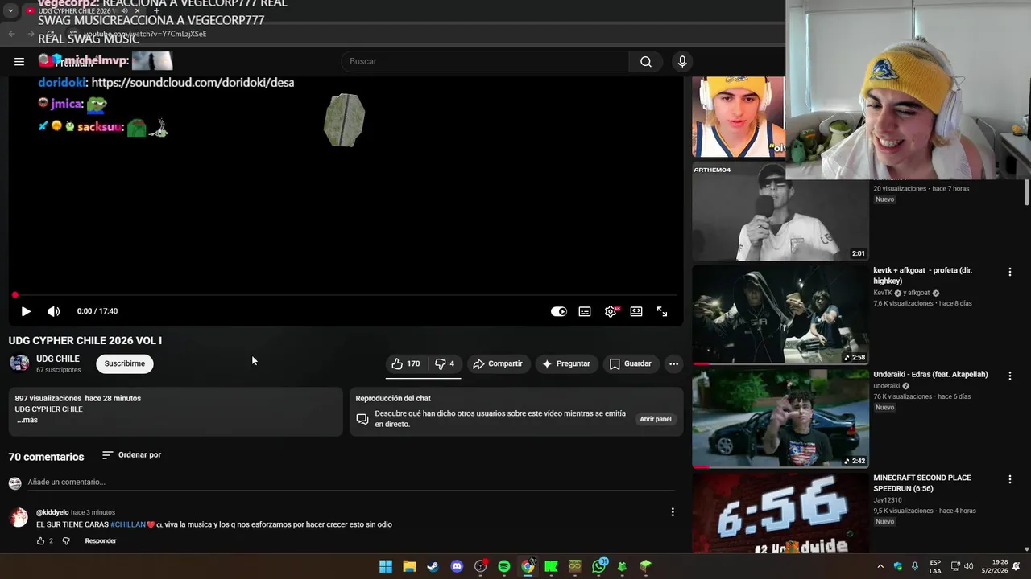Click the video progress bar

point(346,295)
